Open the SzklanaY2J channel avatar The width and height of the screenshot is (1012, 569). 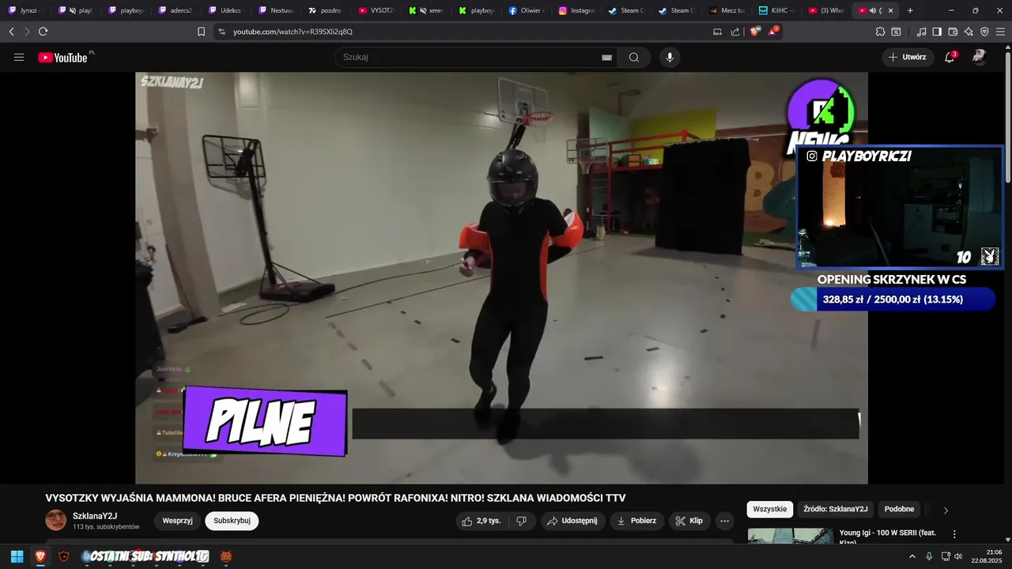coord(56,520)
